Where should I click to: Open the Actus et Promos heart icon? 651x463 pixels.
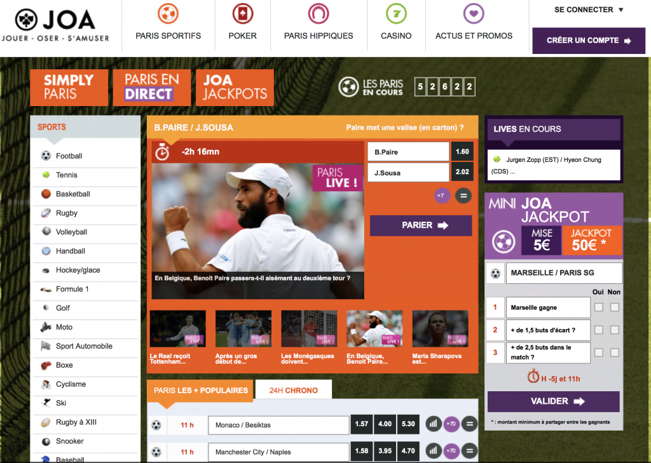(474, 14)
